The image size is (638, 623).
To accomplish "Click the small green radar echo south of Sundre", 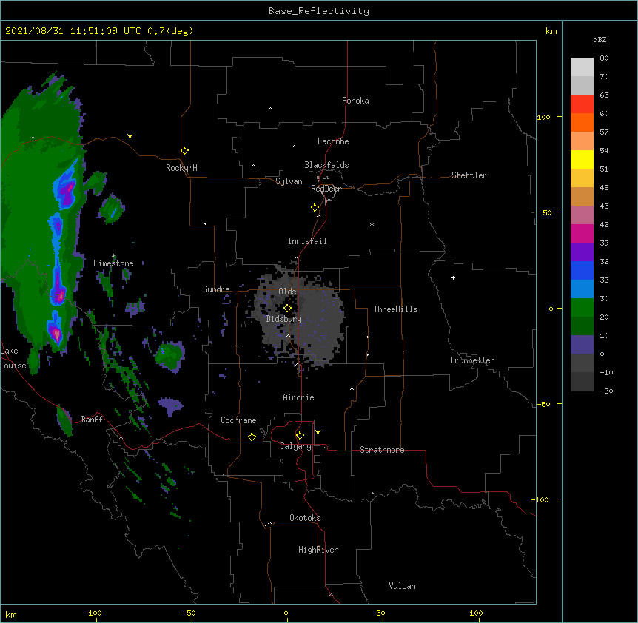I will click(169, 356).
